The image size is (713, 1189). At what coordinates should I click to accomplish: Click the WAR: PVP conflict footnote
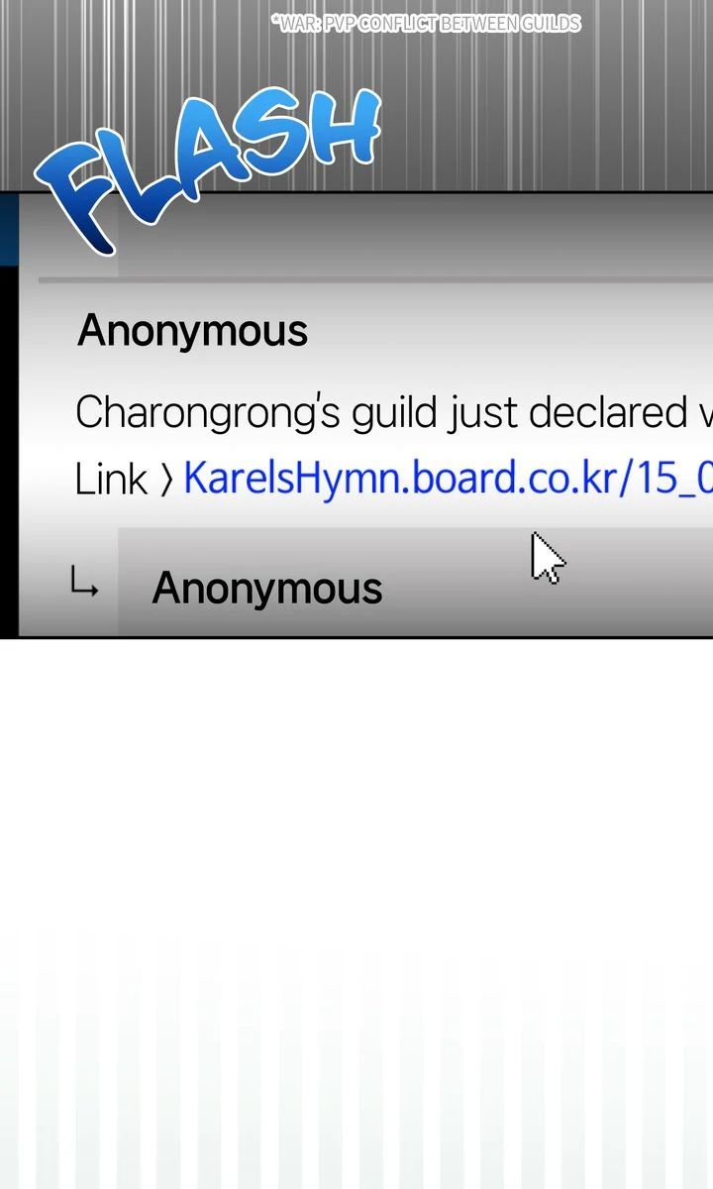(426, 24)
